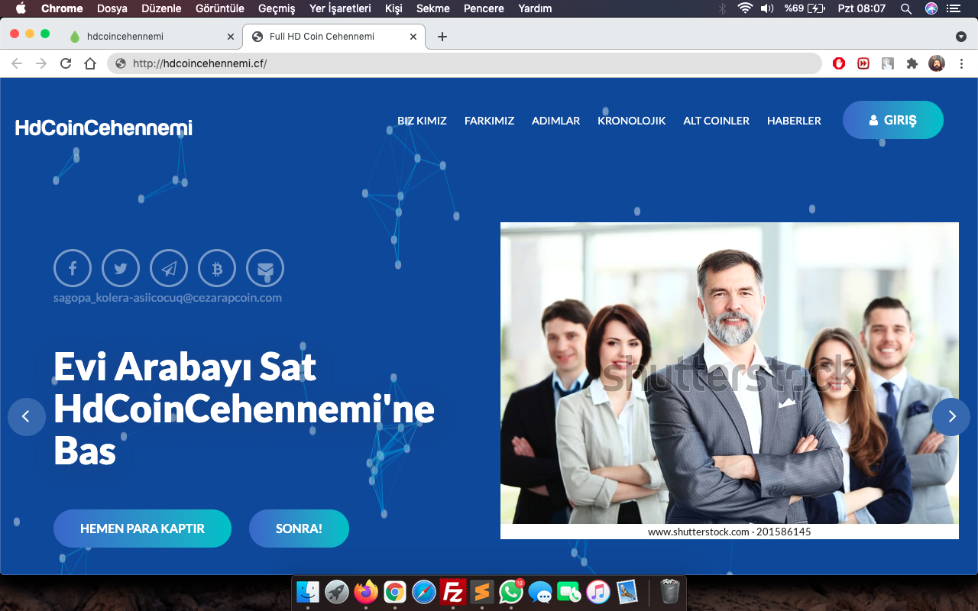Open the Geçmiş menu

[x=277, y=8]
